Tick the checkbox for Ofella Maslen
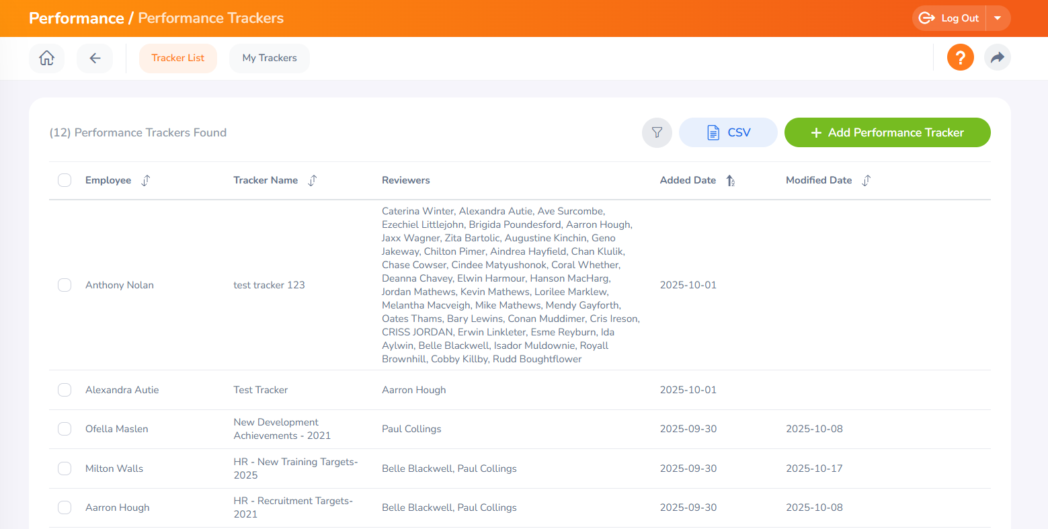Viewport: 1048px width, 529px height. click(x=65, y=429)
